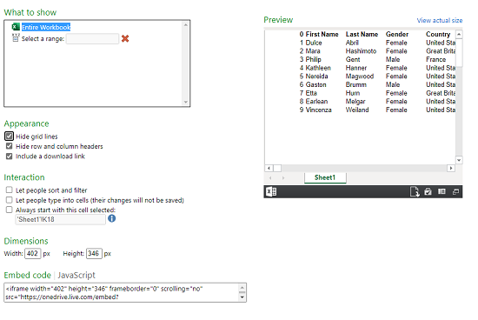This screenshot has width=478, height=320.
Task: Click the download workbook icon in the preview bar
Action: pyautogui.click(x=415, y=192)
